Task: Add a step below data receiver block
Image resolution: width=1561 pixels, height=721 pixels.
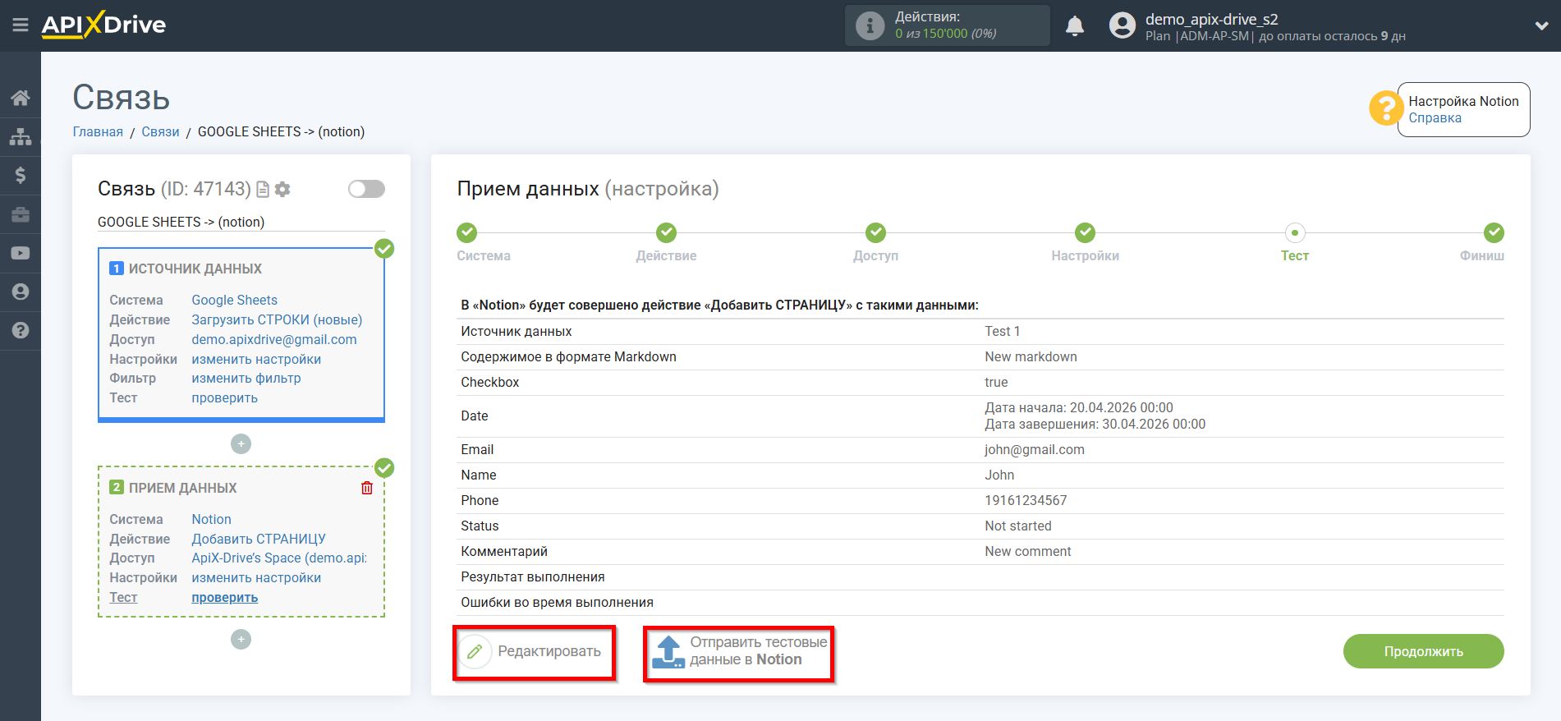Action: click(241, 639)
